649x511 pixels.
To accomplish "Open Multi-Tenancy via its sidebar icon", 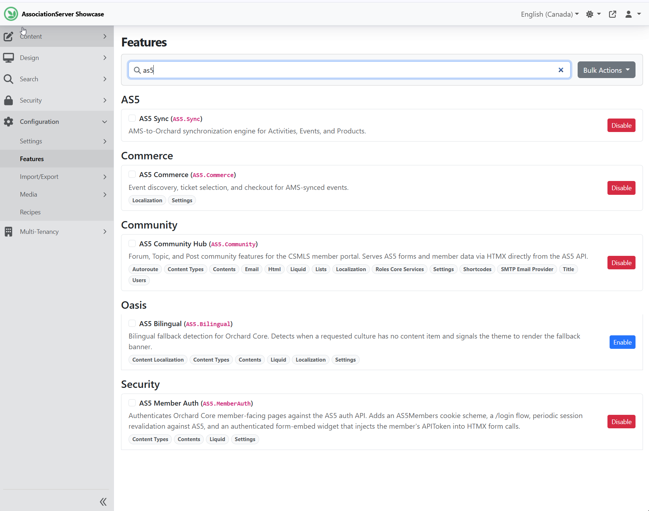I will (9, 231).
